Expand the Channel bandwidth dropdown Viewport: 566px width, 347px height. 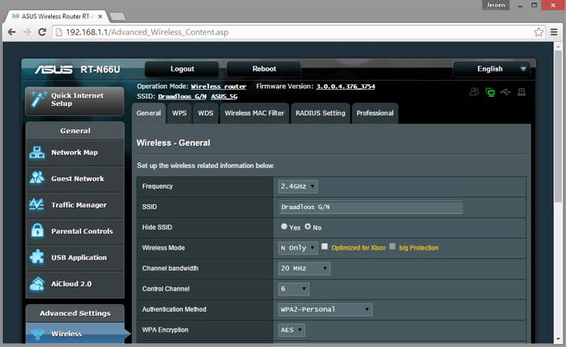(304, 269)
